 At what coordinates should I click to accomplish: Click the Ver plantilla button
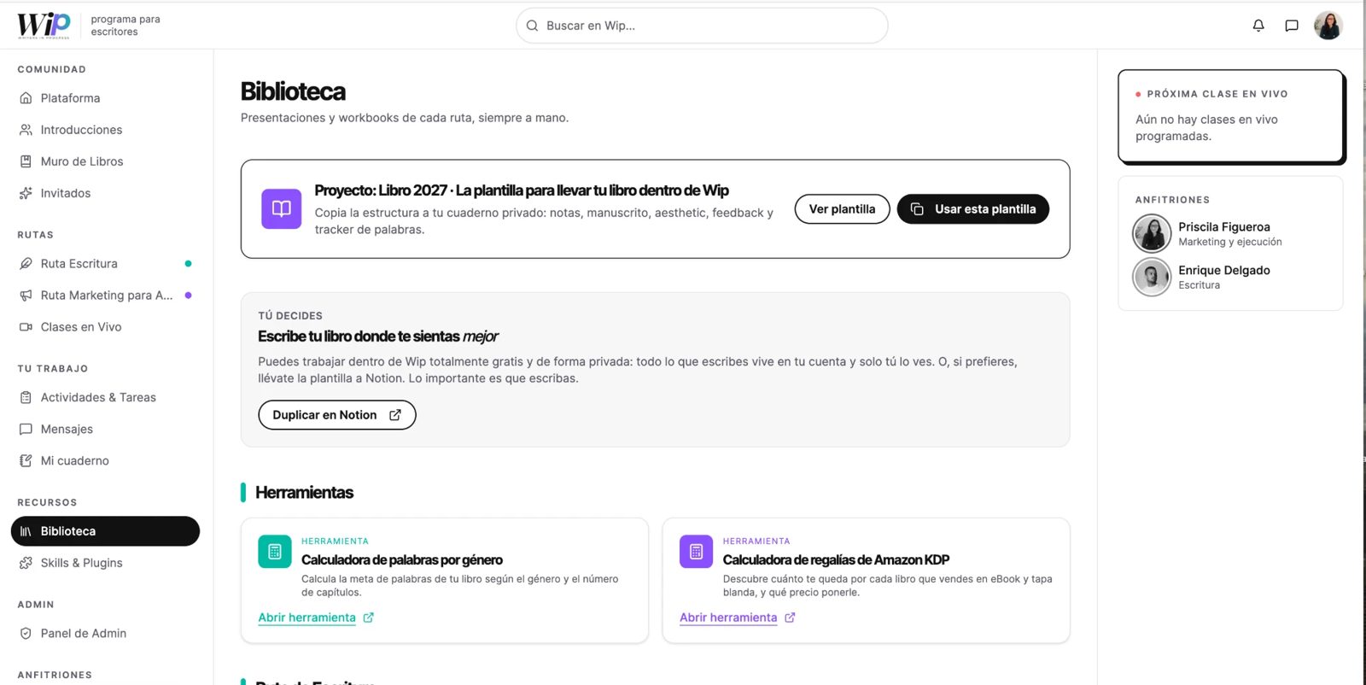[x=842, y=209]
